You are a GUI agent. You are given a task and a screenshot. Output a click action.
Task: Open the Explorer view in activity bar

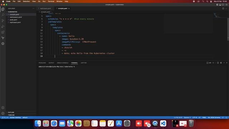tap(3, 9)
